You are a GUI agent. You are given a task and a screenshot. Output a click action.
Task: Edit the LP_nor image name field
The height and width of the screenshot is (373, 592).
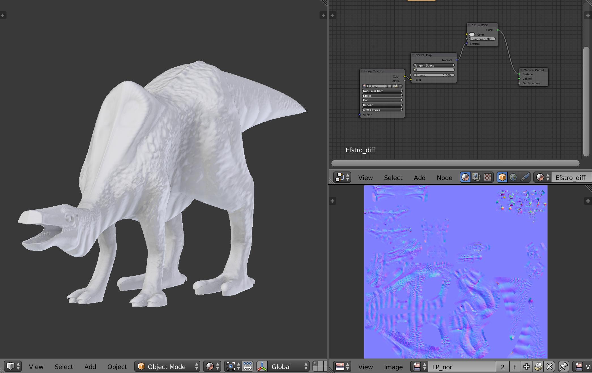pos(462,366)
